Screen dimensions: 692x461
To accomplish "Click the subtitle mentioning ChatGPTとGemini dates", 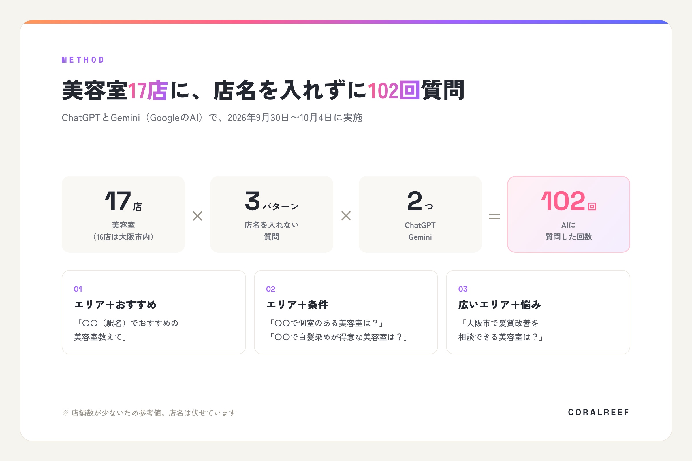I will click(212, 118).
